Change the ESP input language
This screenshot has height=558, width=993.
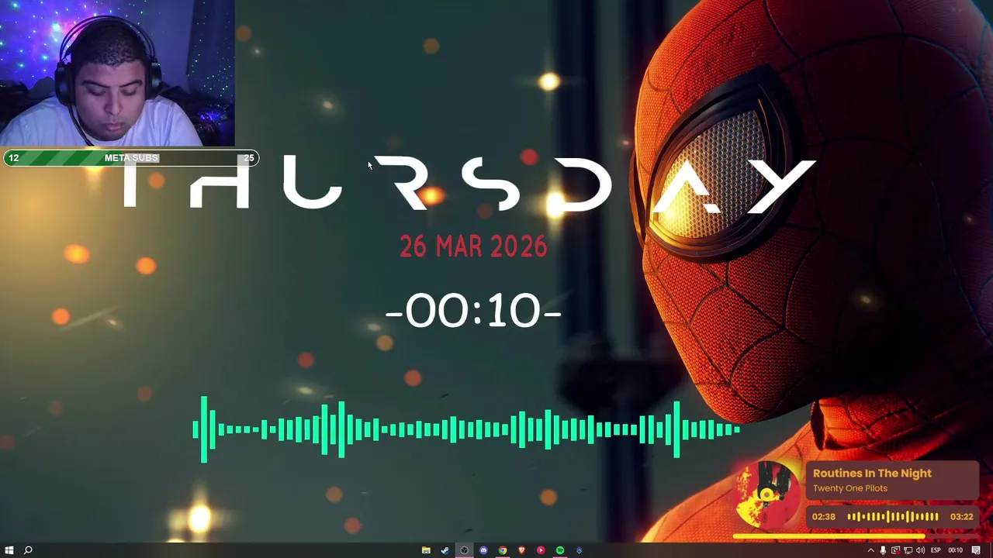[936, 550]
